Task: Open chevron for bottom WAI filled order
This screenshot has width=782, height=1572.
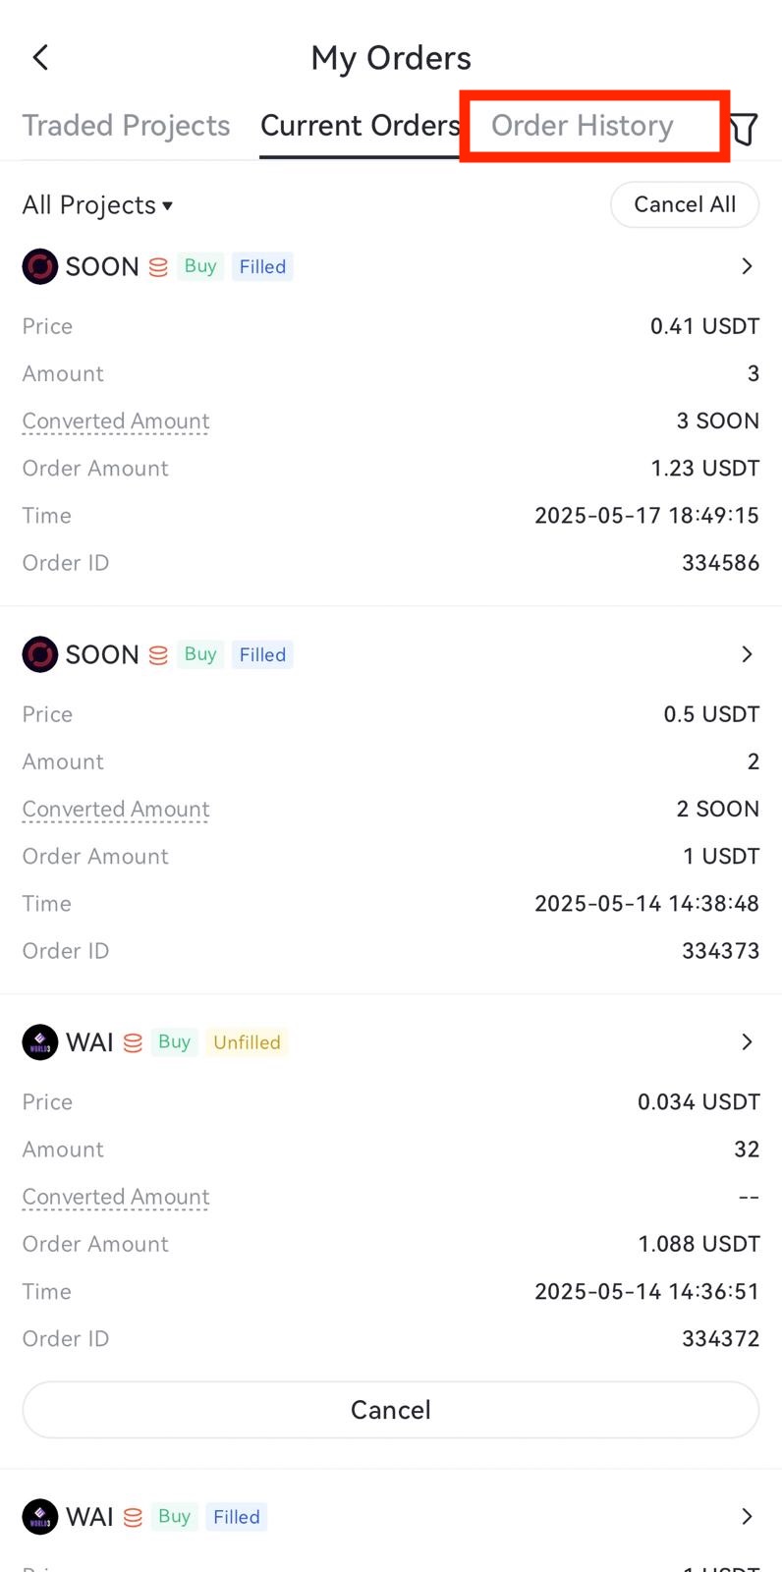Action: [747, 1517]
